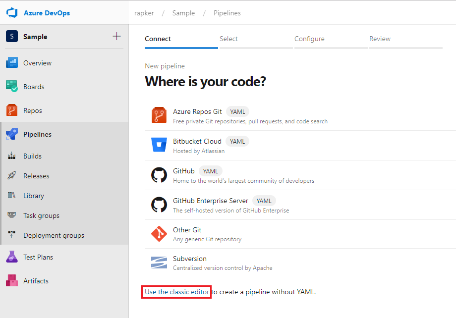Click YAML badge beside GitHub Enterprise Server
Screen dimensions: 456x318
click(x=264, y=201)
